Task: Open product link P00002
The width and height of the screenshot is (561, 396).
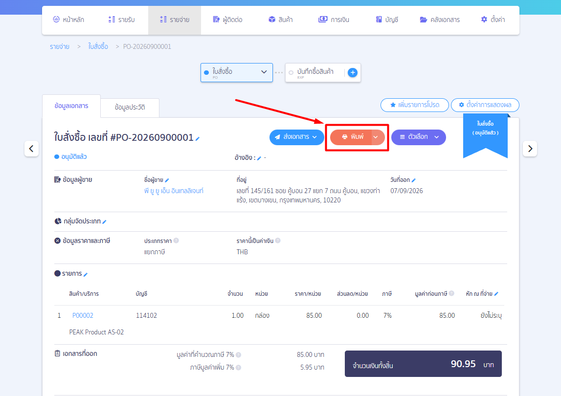Action: (83, 315)
